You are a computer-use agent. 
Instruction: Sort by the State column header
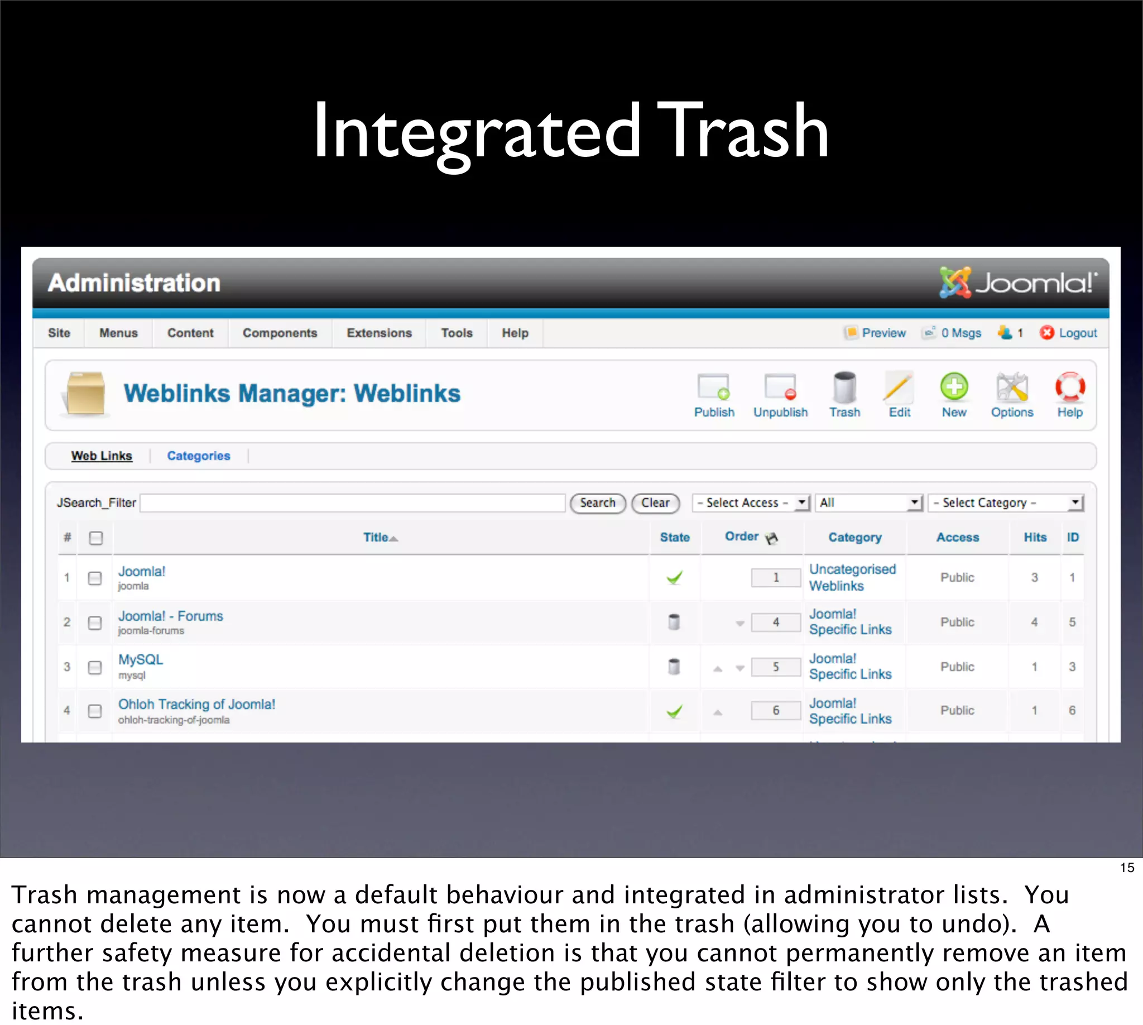tap(675, 537)
